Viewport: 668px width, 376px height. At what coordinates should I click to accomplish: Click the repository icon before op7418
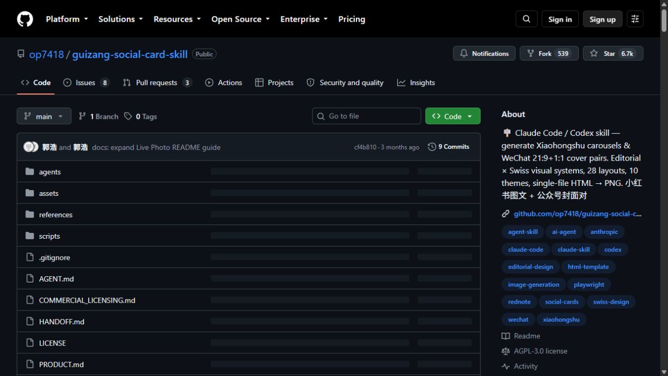[x=21, y=54]
